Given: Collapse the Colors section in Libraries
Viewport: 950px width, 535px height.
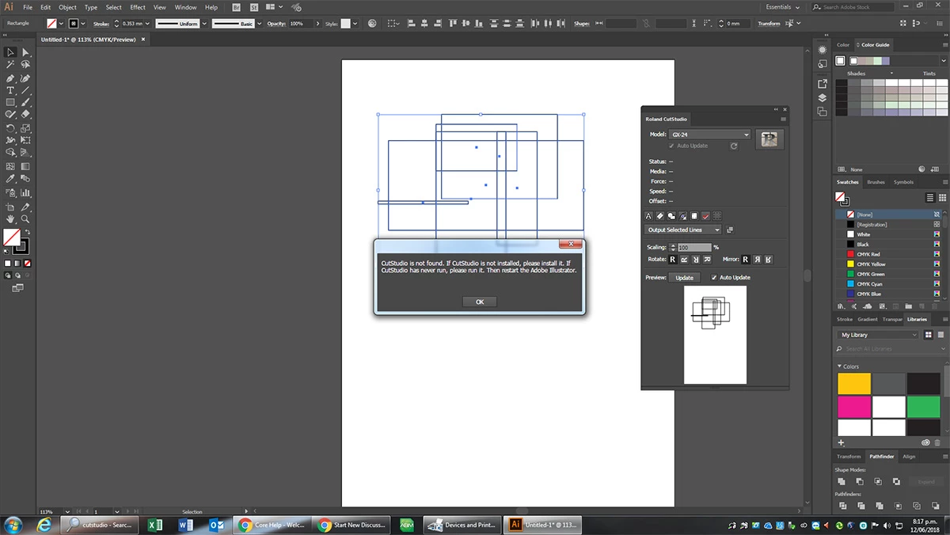Looking at the screenshot, I should point(839,366).
